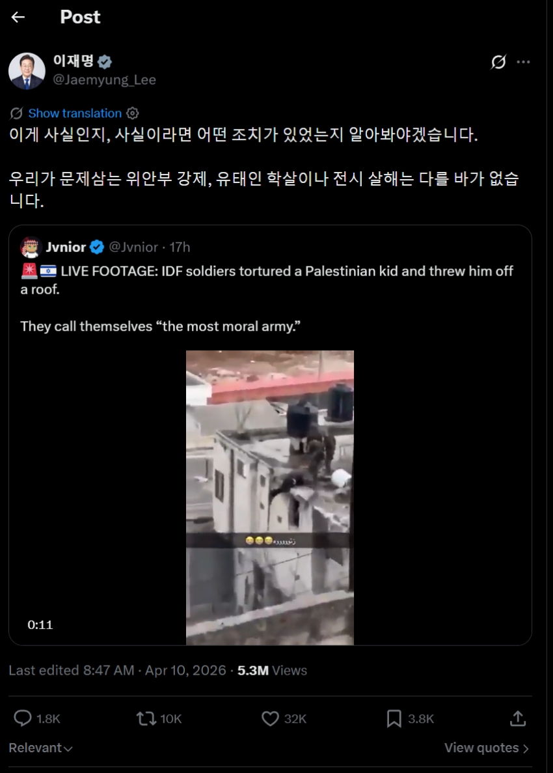Expand the Relevant sort dropdown

click(x=41, y=748)
